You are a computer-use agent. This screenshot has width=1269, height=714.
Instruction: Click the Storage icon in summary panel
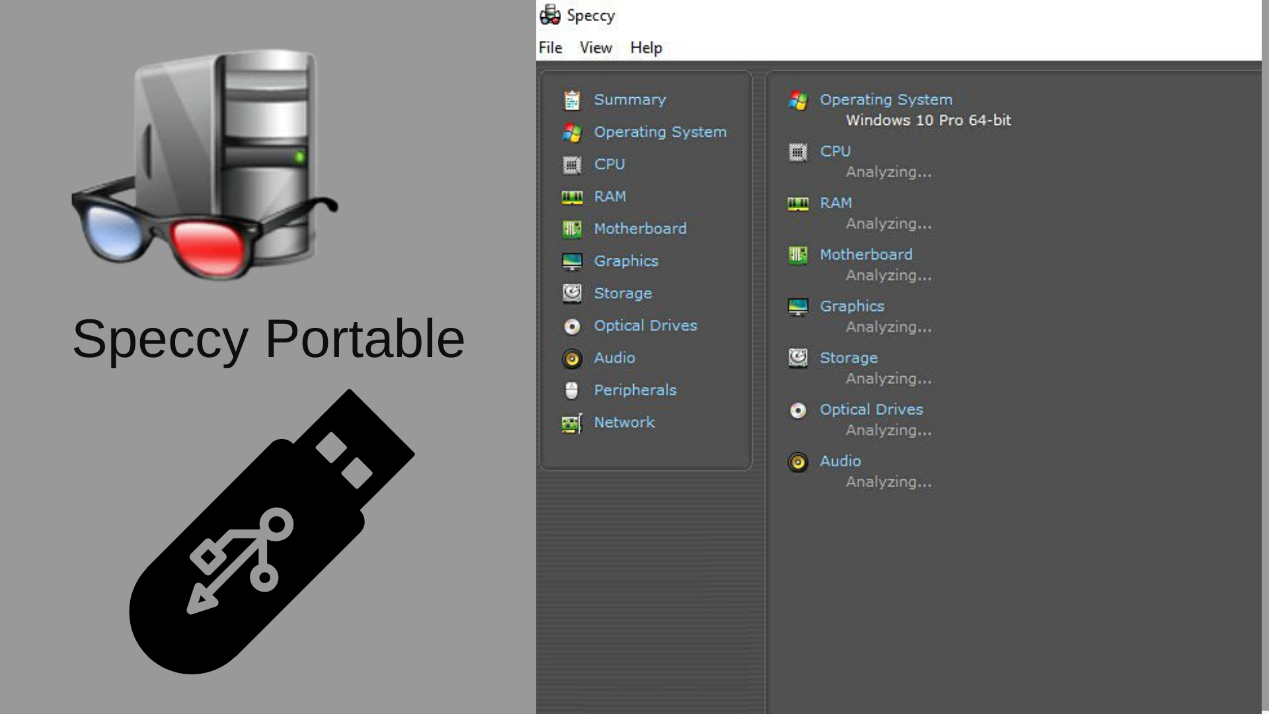pos(798,358)
